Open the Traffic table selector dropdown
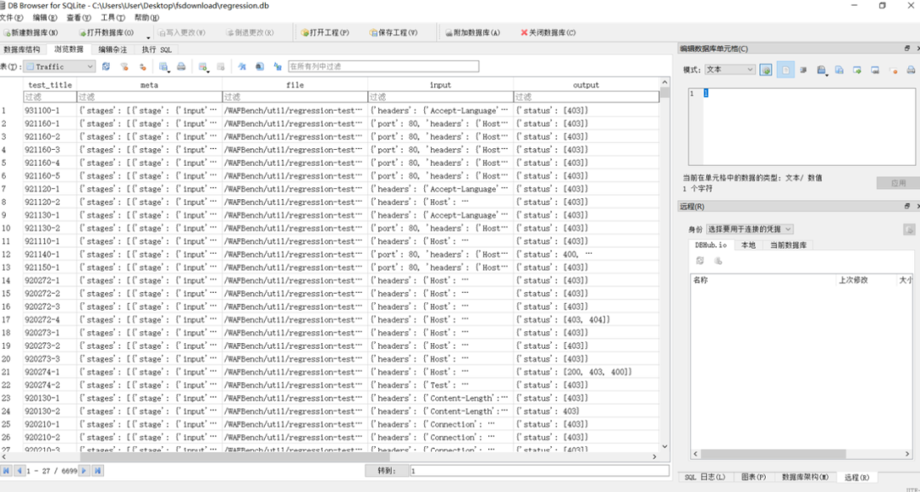 point(60,67)
